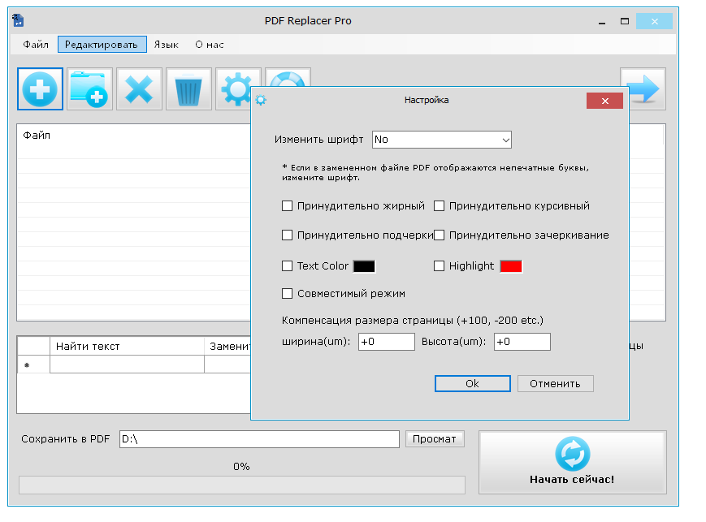706x522 pixels.
Task: Click the PDF Replacer Pro app icon
Action: [x=18, y=20]
